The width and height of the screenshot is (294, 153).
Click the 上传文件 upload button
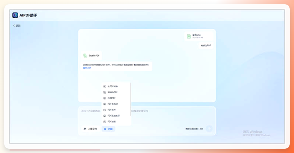pyautogui.click(x=90, y=129)
